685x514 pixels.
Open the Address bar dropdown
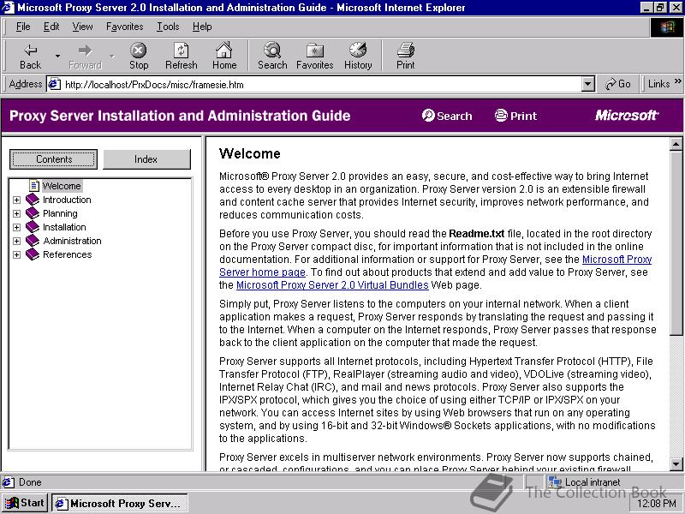[587, 84]
